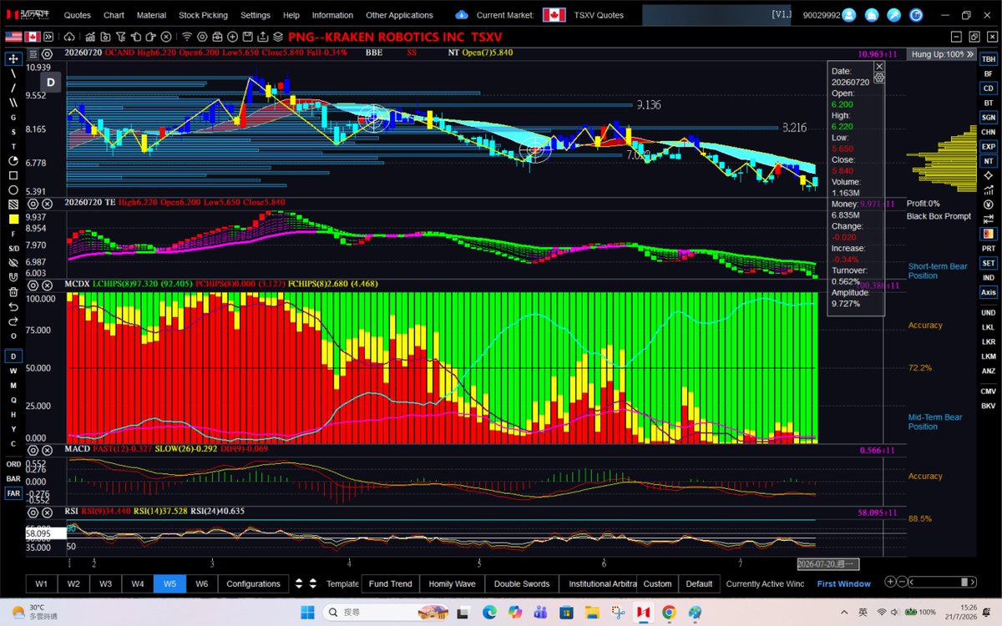This screenshot has height=626, width=1002.
Task: Open the Chart menu
Action: [x=114, y=15]
